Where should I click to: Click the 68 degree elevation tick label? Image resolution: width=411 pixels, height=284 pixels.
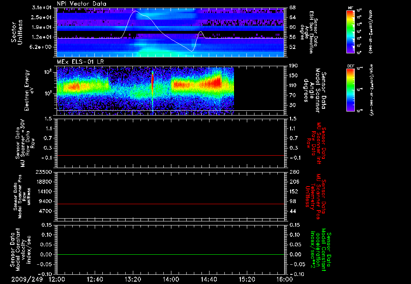pos(293,8)
